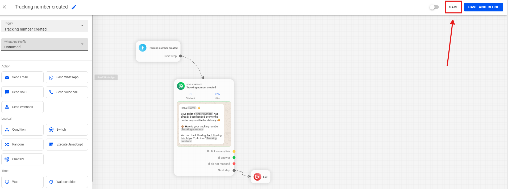Select the red 'If do not respond' connector
The height and width of the screenshot is (189, 508).
[234, 164]
